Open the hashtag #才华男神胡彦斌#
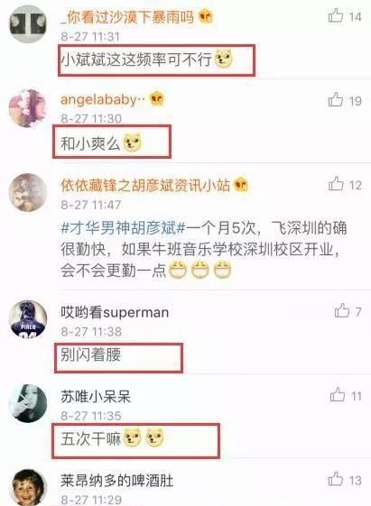Viewport: 371px width, 506px height. tap(123, 228)
